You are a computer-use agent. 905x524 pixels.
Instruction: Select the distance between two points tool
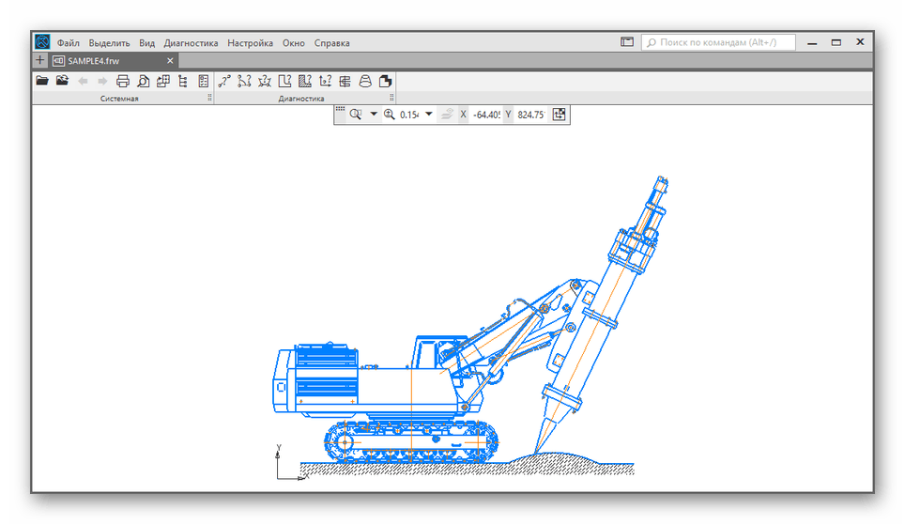[224, 81]
